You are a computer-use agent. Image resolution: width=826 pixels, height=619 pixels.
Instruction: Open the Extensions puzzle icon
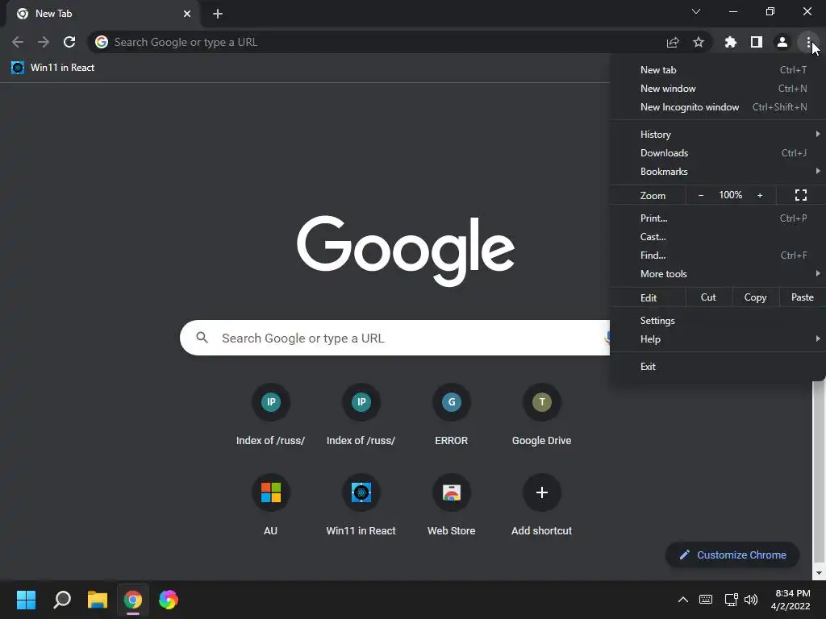pyautogui.click(x=731, y=42)
